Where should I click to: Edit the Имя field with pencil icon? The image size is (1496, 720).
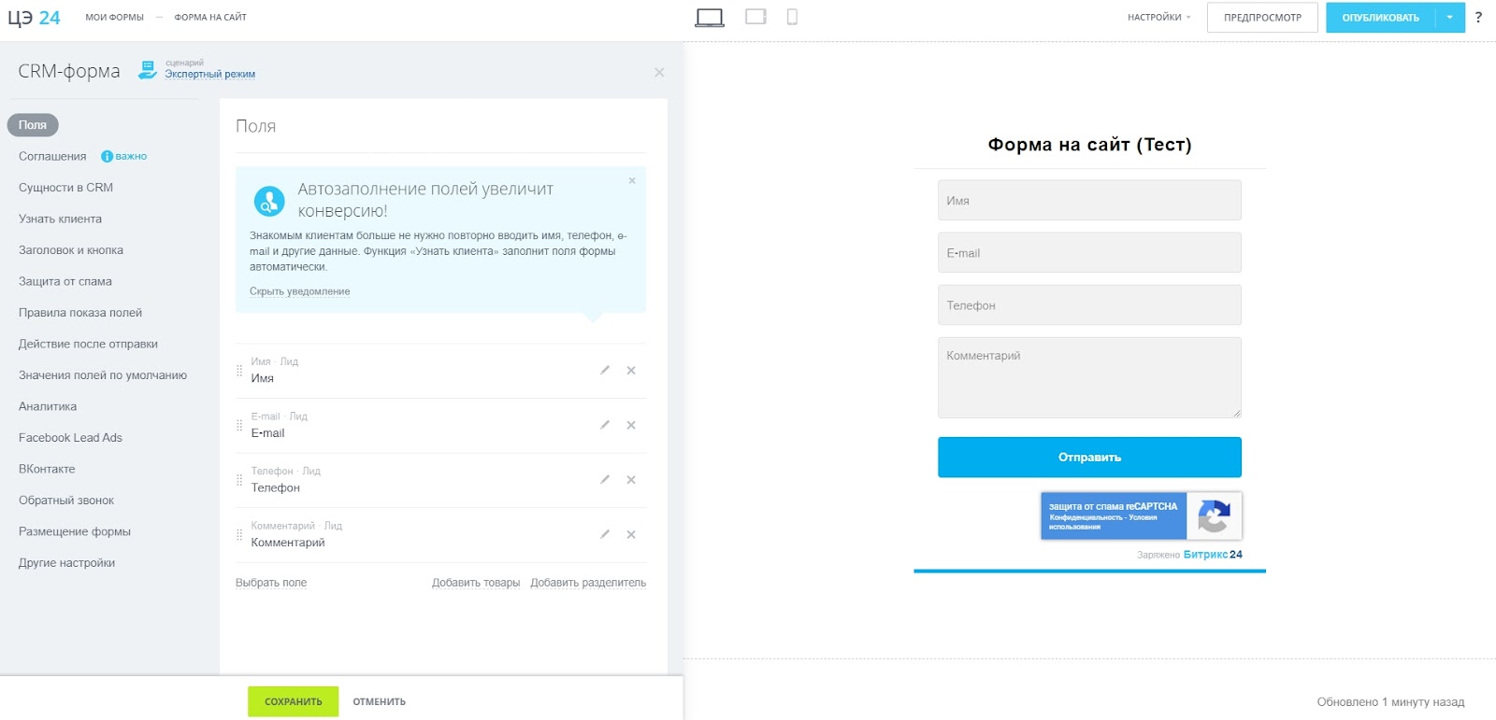605,371
